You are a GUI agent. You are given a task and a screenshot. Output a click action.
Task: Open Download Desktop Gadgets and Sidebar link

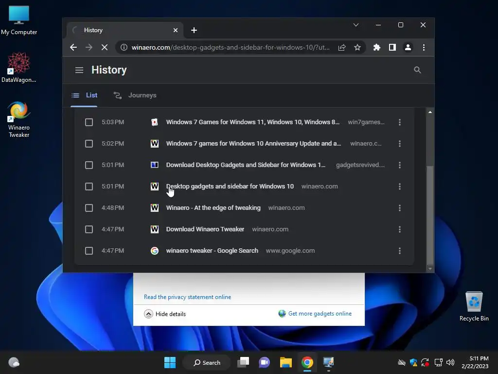click(x=246, y=165)
